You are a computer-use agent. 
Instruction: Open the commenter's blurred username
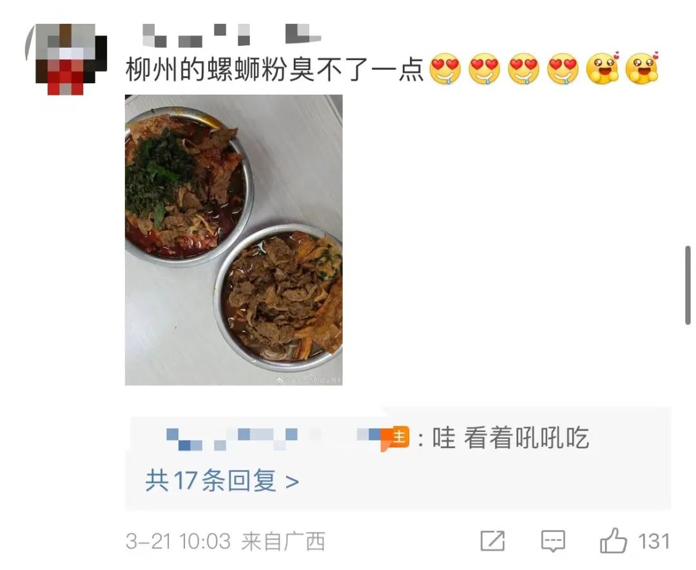(231, 35)
